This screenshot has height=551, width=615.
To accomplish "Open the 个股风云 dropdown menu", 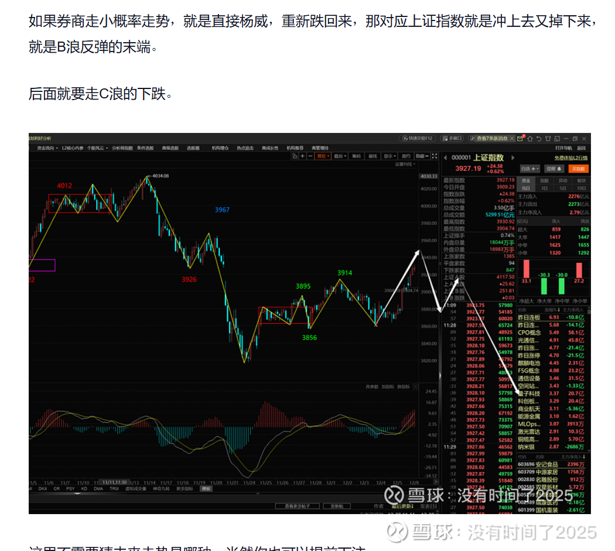I will [x=97, y=148].
